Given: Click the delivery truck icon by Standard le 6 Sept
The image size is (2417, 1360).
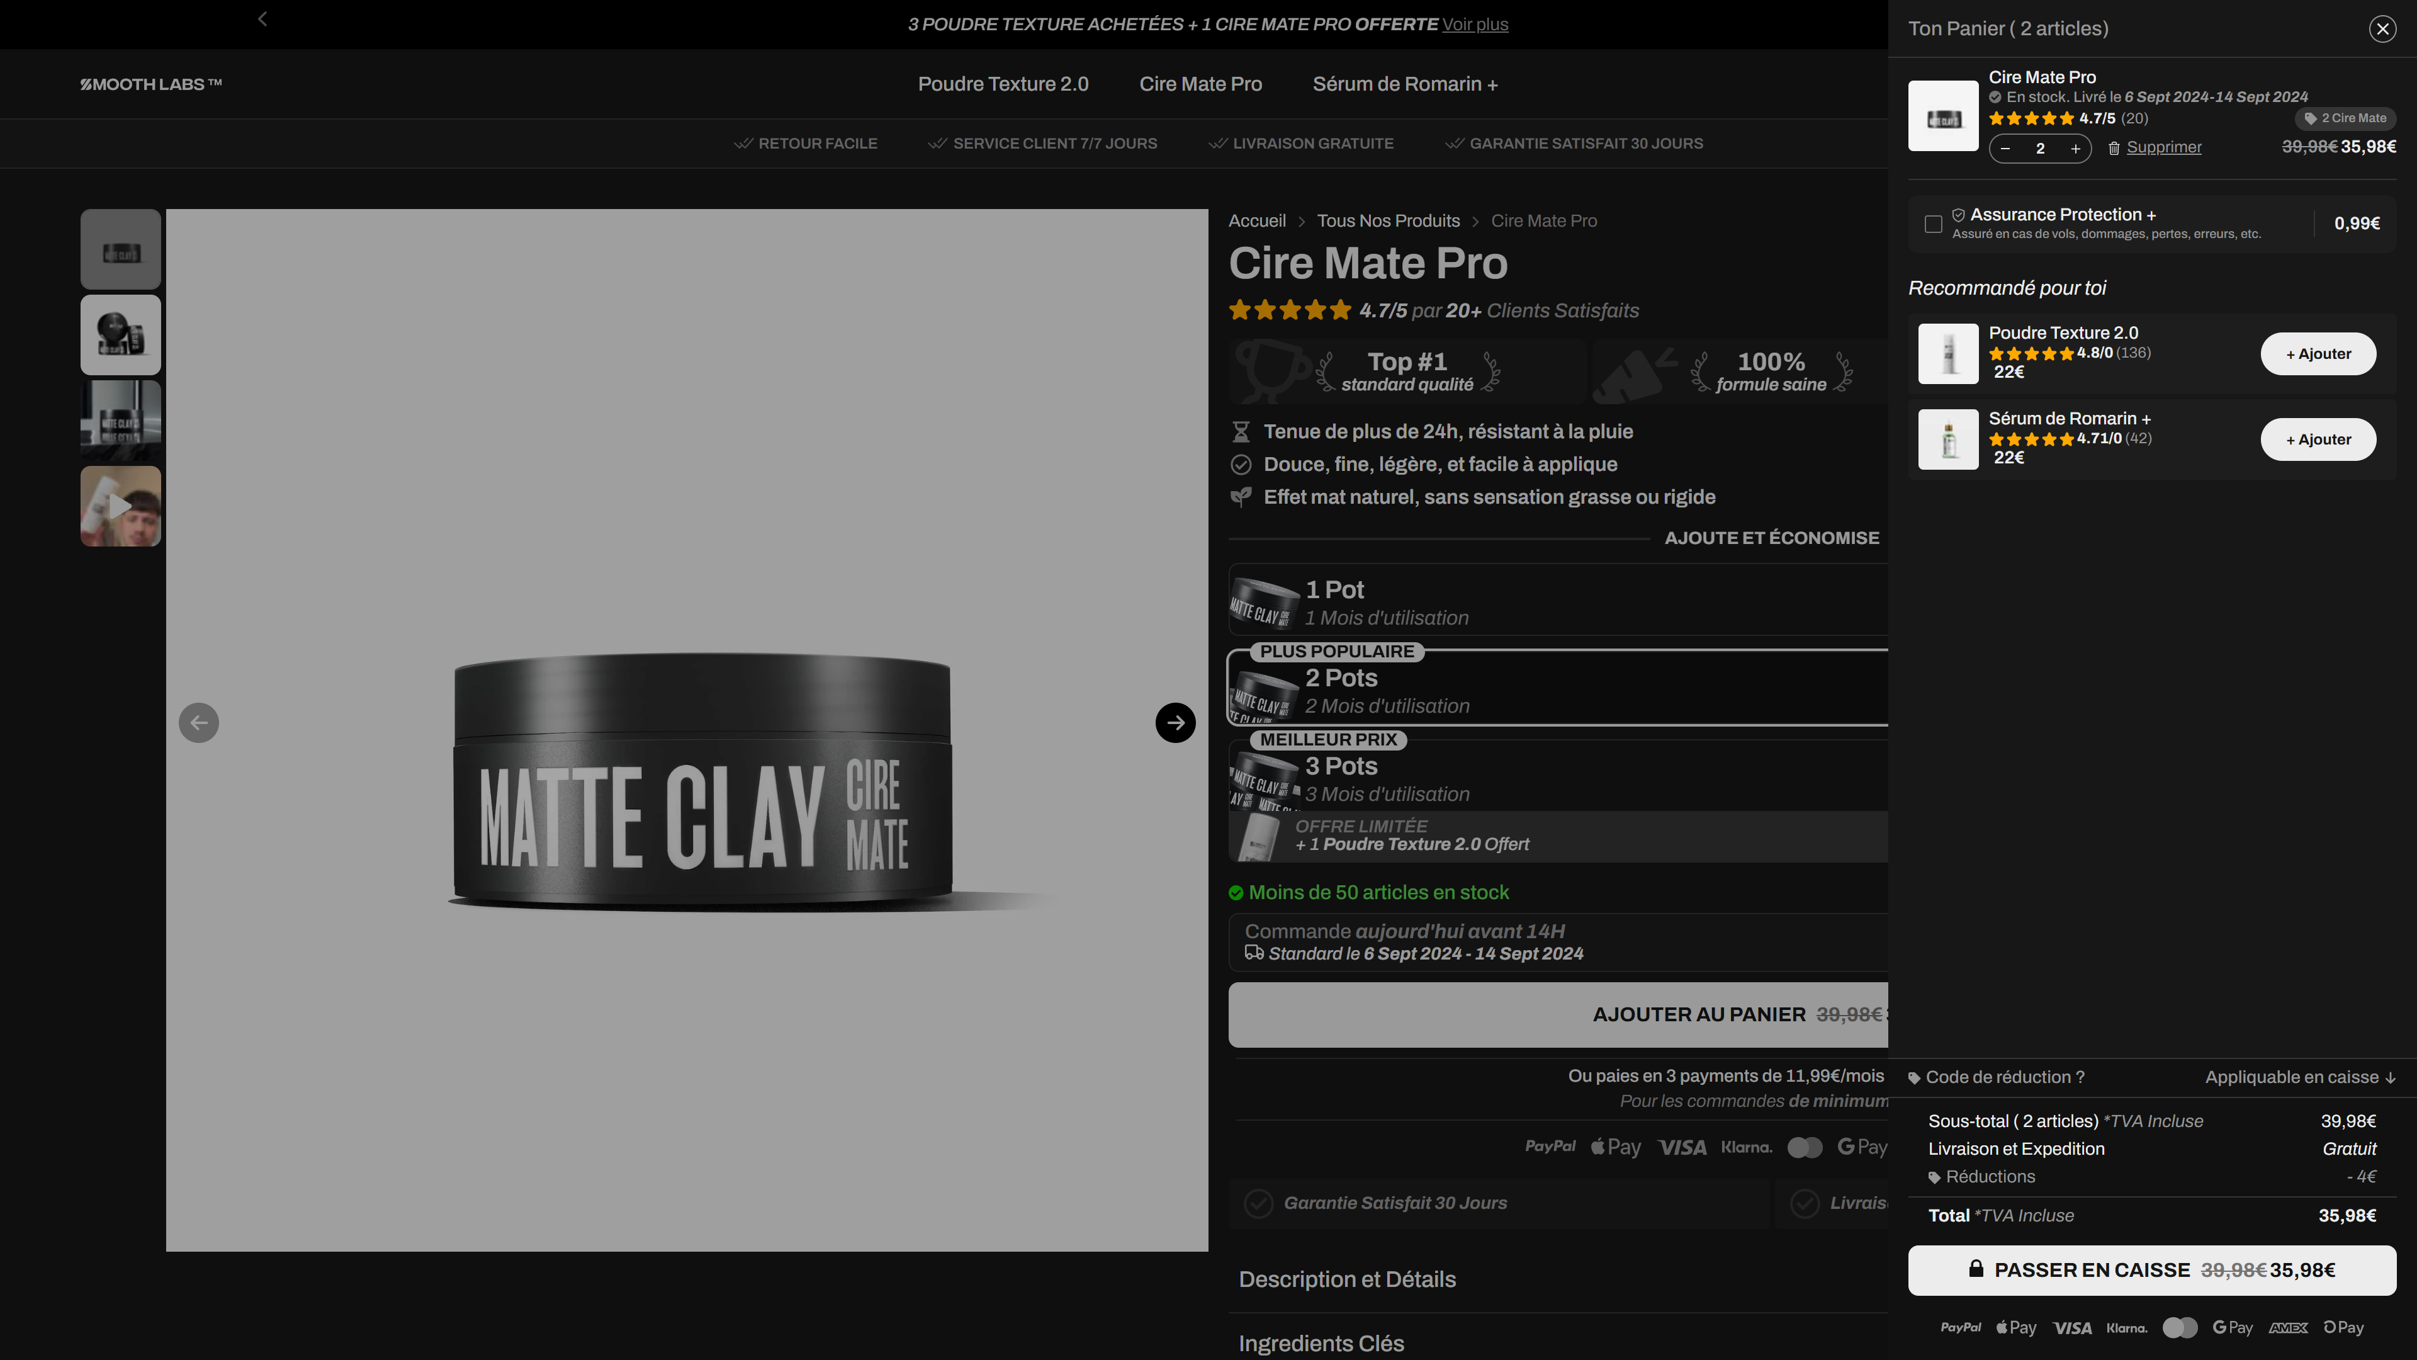Looking at the screenshot, I should (x=1254, y=953).
